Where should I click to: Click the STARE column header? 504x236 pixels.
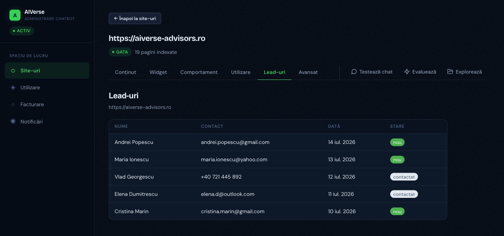(x=397, y=126)
